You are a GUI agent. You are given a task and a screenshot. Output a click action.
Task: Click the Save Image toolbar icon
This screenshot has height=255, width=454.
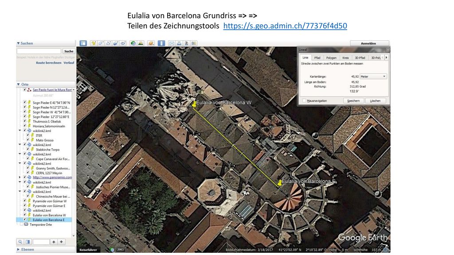(x=187, y=43)
